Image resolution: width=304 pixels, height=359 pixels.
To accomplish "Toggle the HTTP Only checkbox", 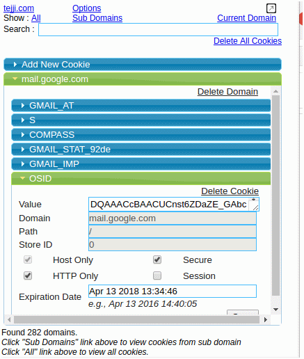I will [28, 276].
